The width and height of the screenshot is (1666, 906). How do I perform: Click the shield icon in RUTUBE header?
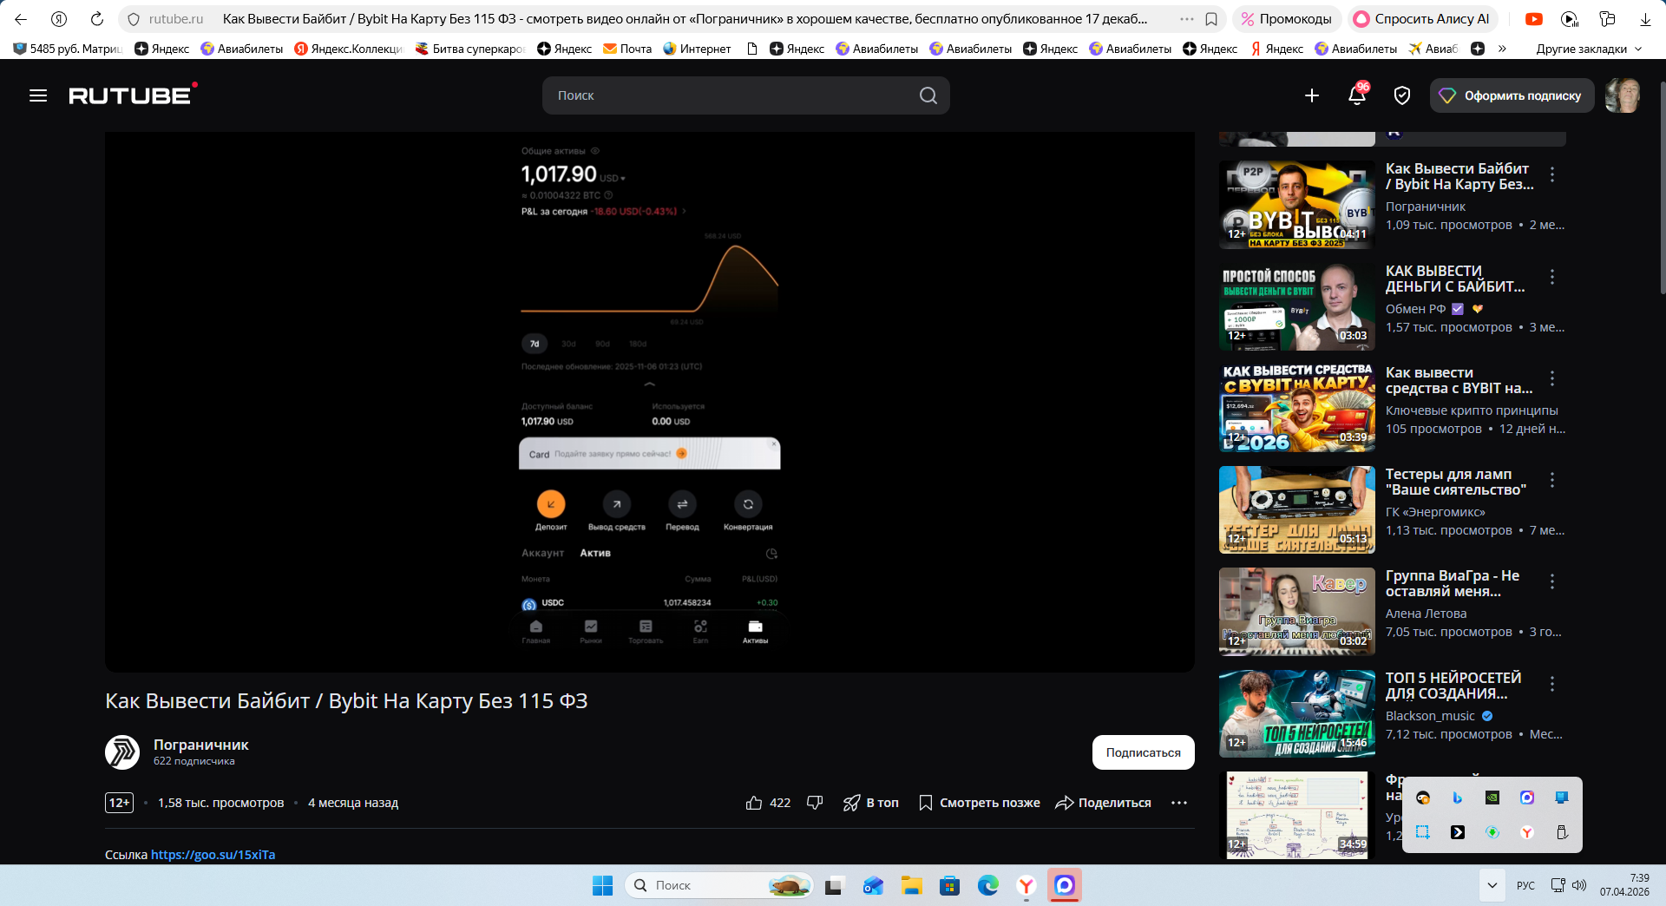point(1402,95)
